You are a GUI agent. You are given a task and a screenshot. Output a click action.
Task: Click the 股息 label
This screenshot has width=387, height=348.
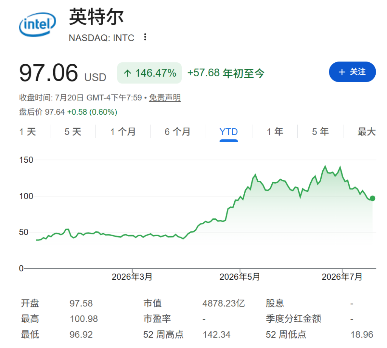click(x=275, y=303)
